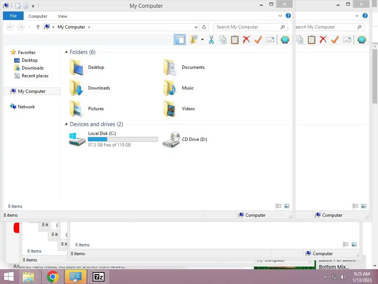Viewport: 378px width, 284px height.
Task: Click the orange checkmark icon in front window
Action: click(x=258, y=40)
